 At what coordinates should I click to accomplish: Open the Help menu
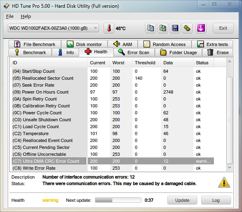click(x=26, y=16)
